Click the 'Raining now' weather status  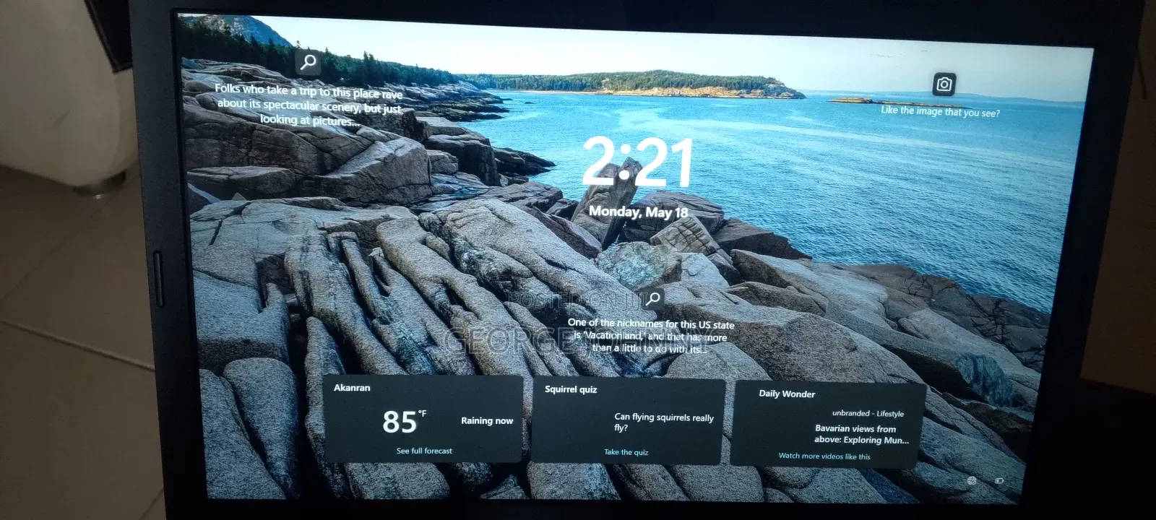(x=487, y=420)
